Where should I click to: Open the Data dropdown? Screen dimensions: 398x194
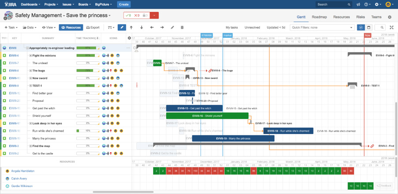(x=30, y=27)
